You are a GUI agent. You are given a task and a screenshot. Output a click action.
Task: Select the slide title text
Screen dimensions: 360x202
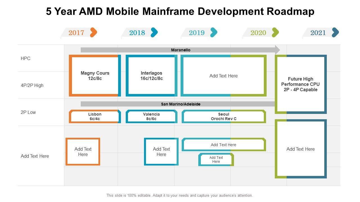tap(180, 12)
